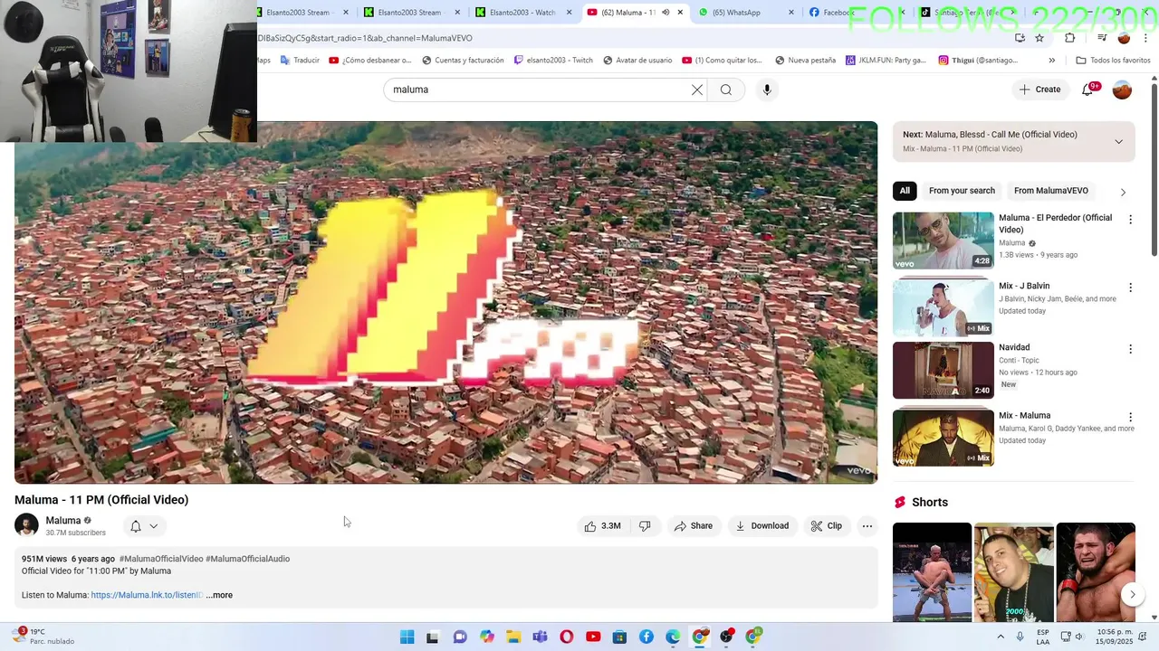Open the Navidad video thumbnail
This screenshot has height=651, width=1159.
pyautogui.click(x=943, y=370)
